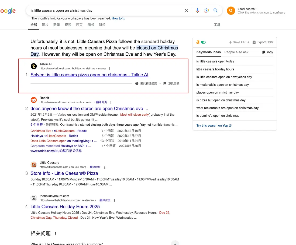Click the Export CSV button
The image size is (296, 245).
[263, 42]
